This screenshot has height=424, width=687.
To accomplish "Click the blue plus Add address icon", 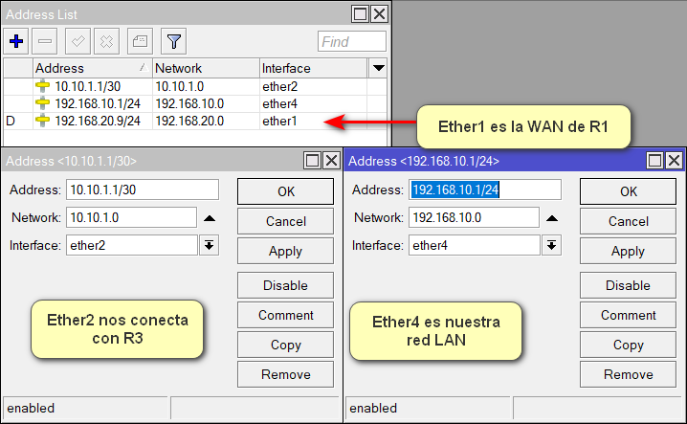I will point(16,41).
